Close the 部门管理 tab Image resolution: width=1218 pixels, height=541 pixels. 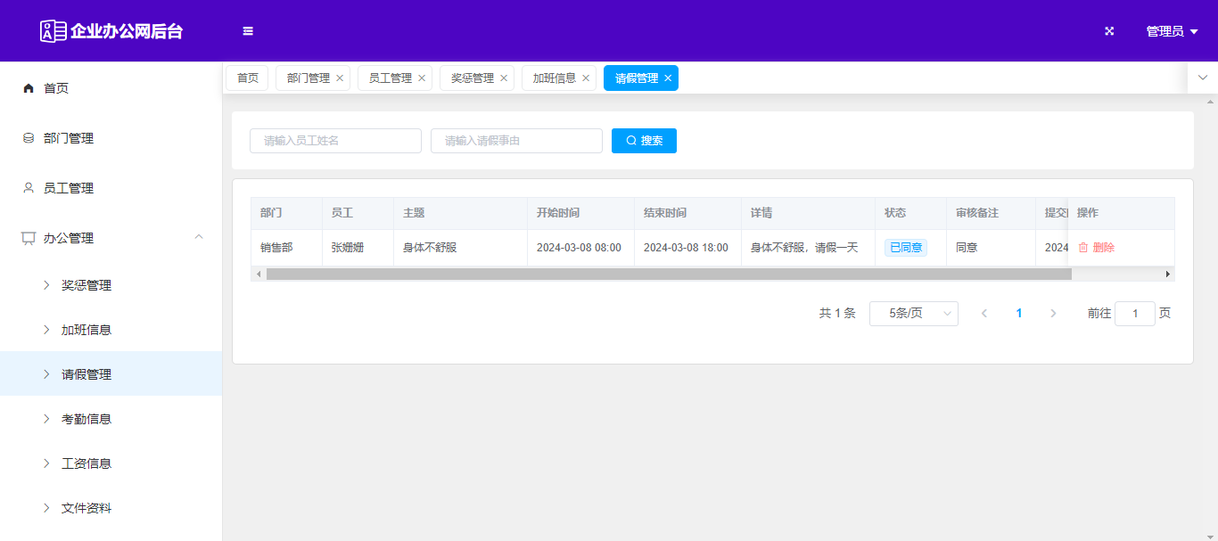(x=340, y=78)
